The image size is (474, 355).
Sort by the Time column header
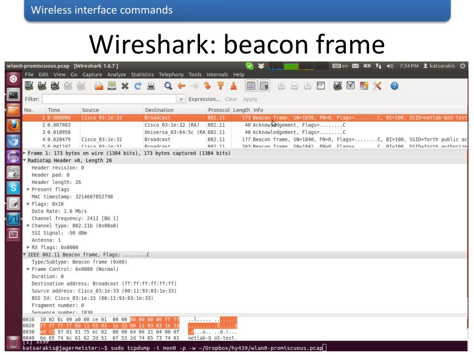click(x=63, y=110)
